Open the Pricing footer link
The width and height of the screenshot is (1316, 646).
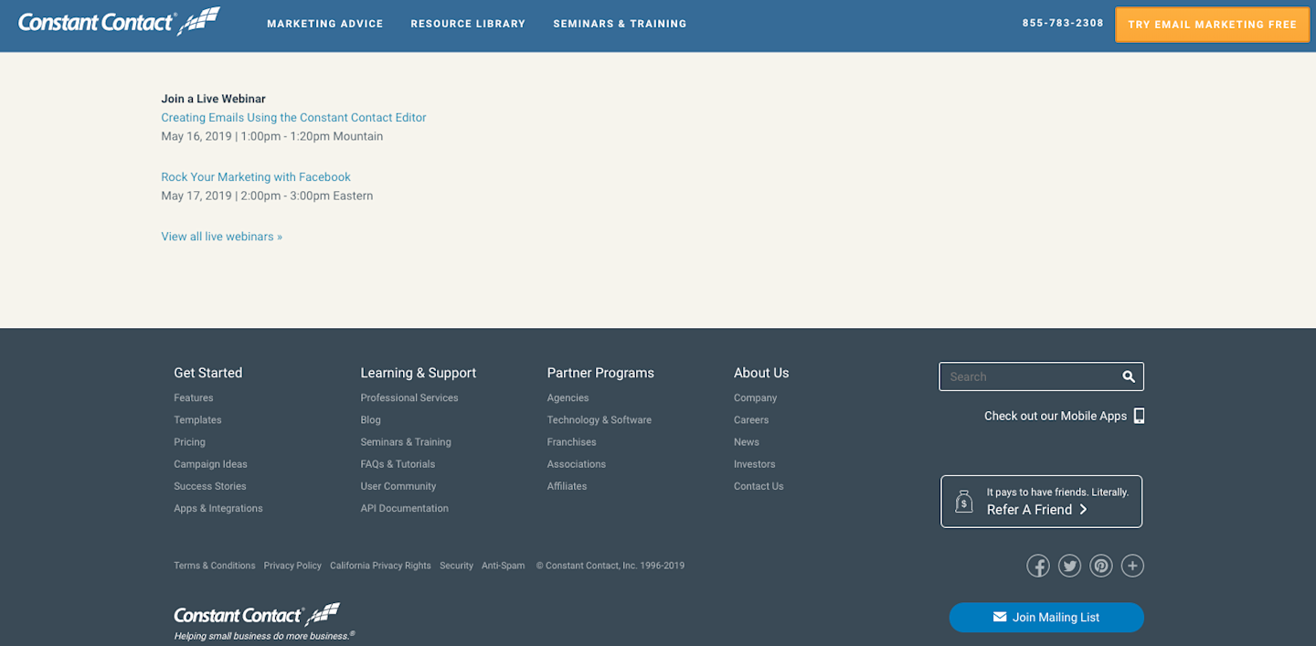(189, 442)
